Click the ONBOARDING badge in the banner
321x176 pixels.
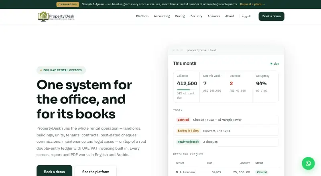pyautogui.click(x=67, y=4)
